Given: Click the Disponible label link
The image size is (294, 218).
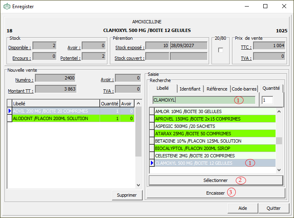Looking at the screenshot, I should 20,48.
